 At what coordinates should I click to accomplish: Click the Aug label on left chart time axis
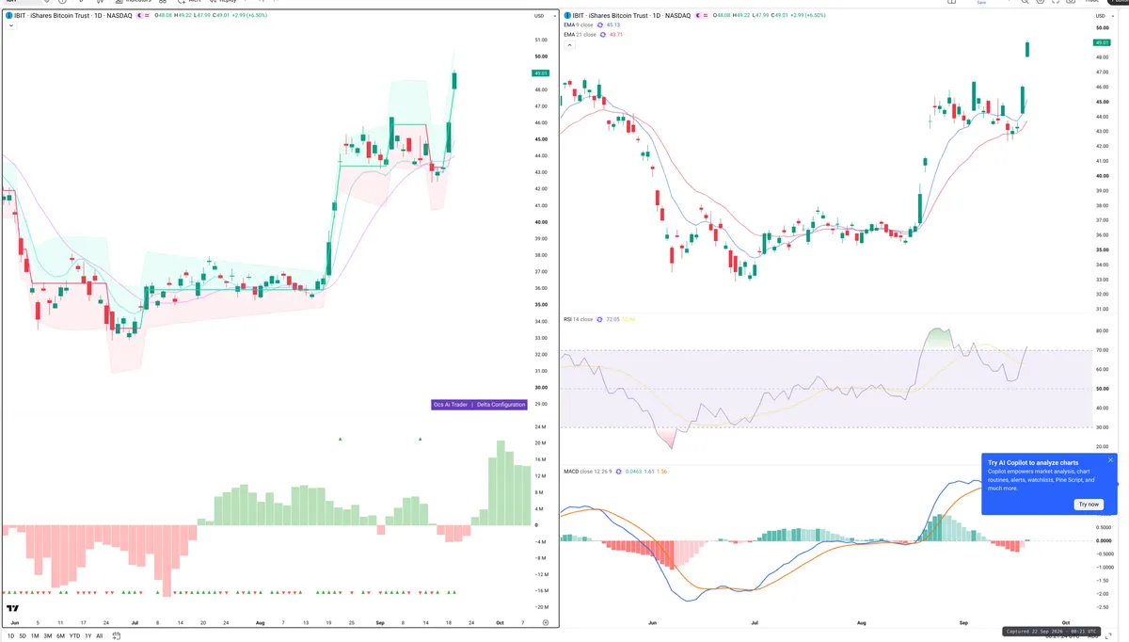pos(260,623)
